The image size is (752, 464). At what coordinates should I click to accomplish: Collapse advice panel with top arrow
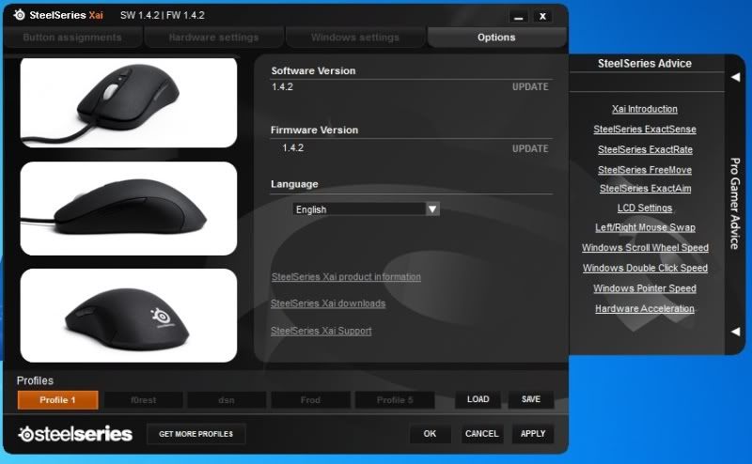tap(735, 77)
